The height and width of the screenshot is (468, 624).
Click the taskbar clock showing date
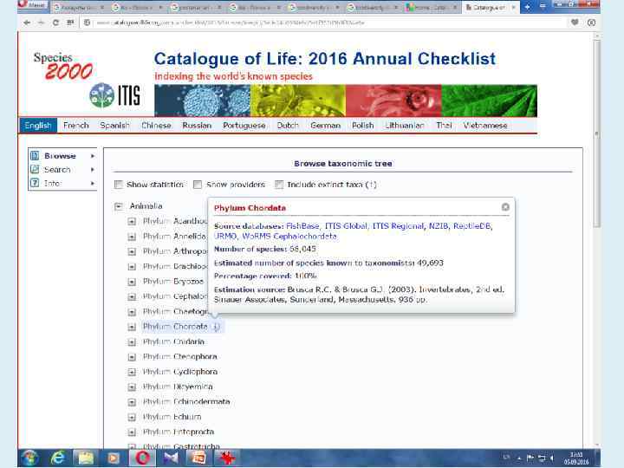(x=575, y=458)
